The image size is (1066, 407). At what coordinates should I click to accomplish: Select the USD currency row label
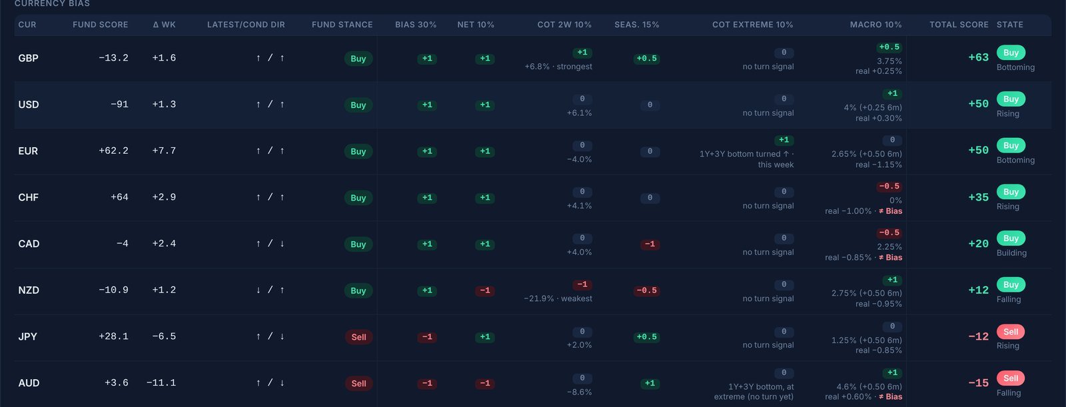29,105
